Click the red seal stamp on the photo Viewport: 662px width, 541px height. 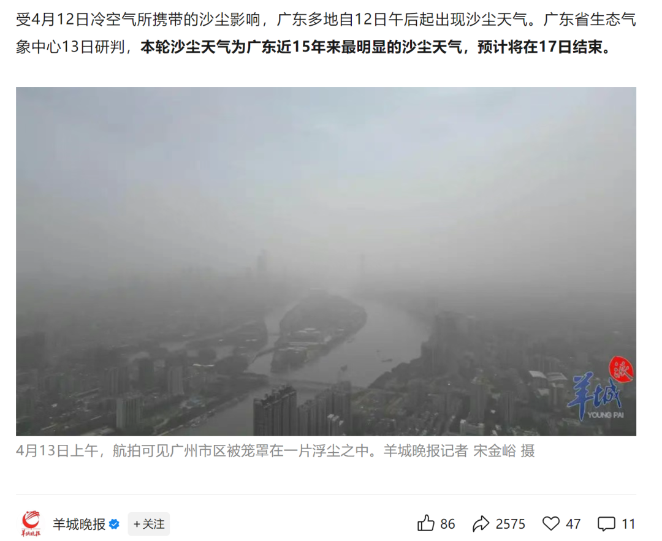(621, 369)
